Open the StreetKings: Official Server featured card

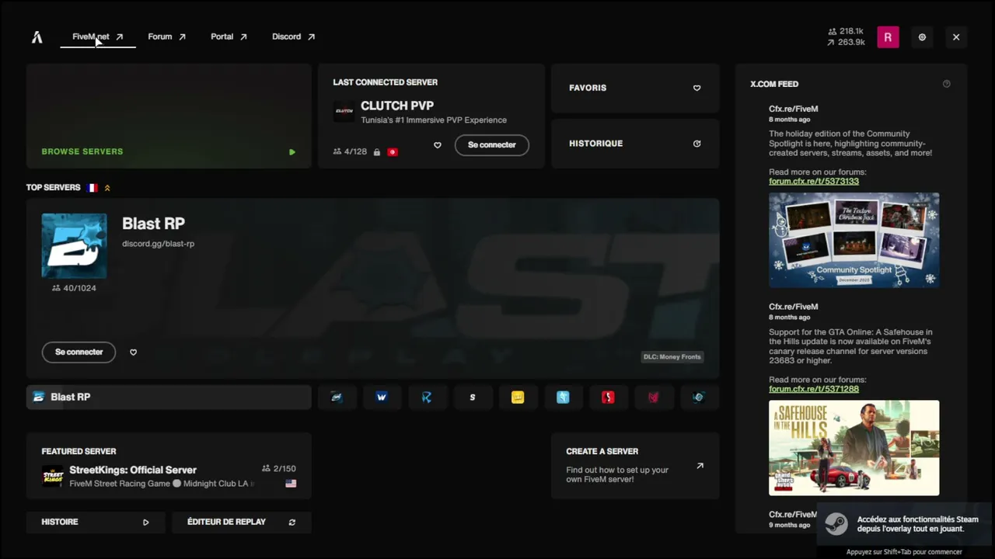[169, 466]
